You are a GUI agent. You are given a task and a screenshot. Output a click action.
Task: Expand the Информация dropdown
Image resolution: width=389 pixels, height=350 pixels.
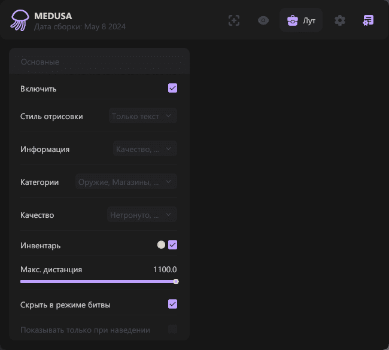144,149
